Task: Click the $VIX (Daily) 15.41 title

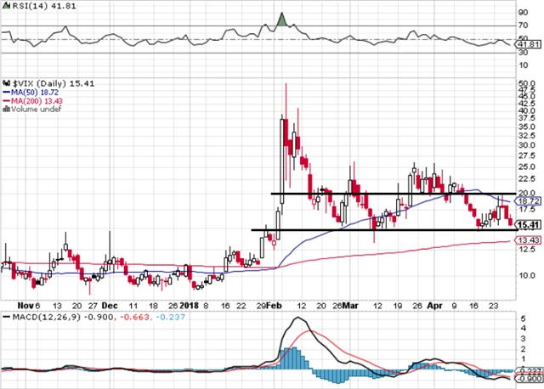Action: point(42,82)
